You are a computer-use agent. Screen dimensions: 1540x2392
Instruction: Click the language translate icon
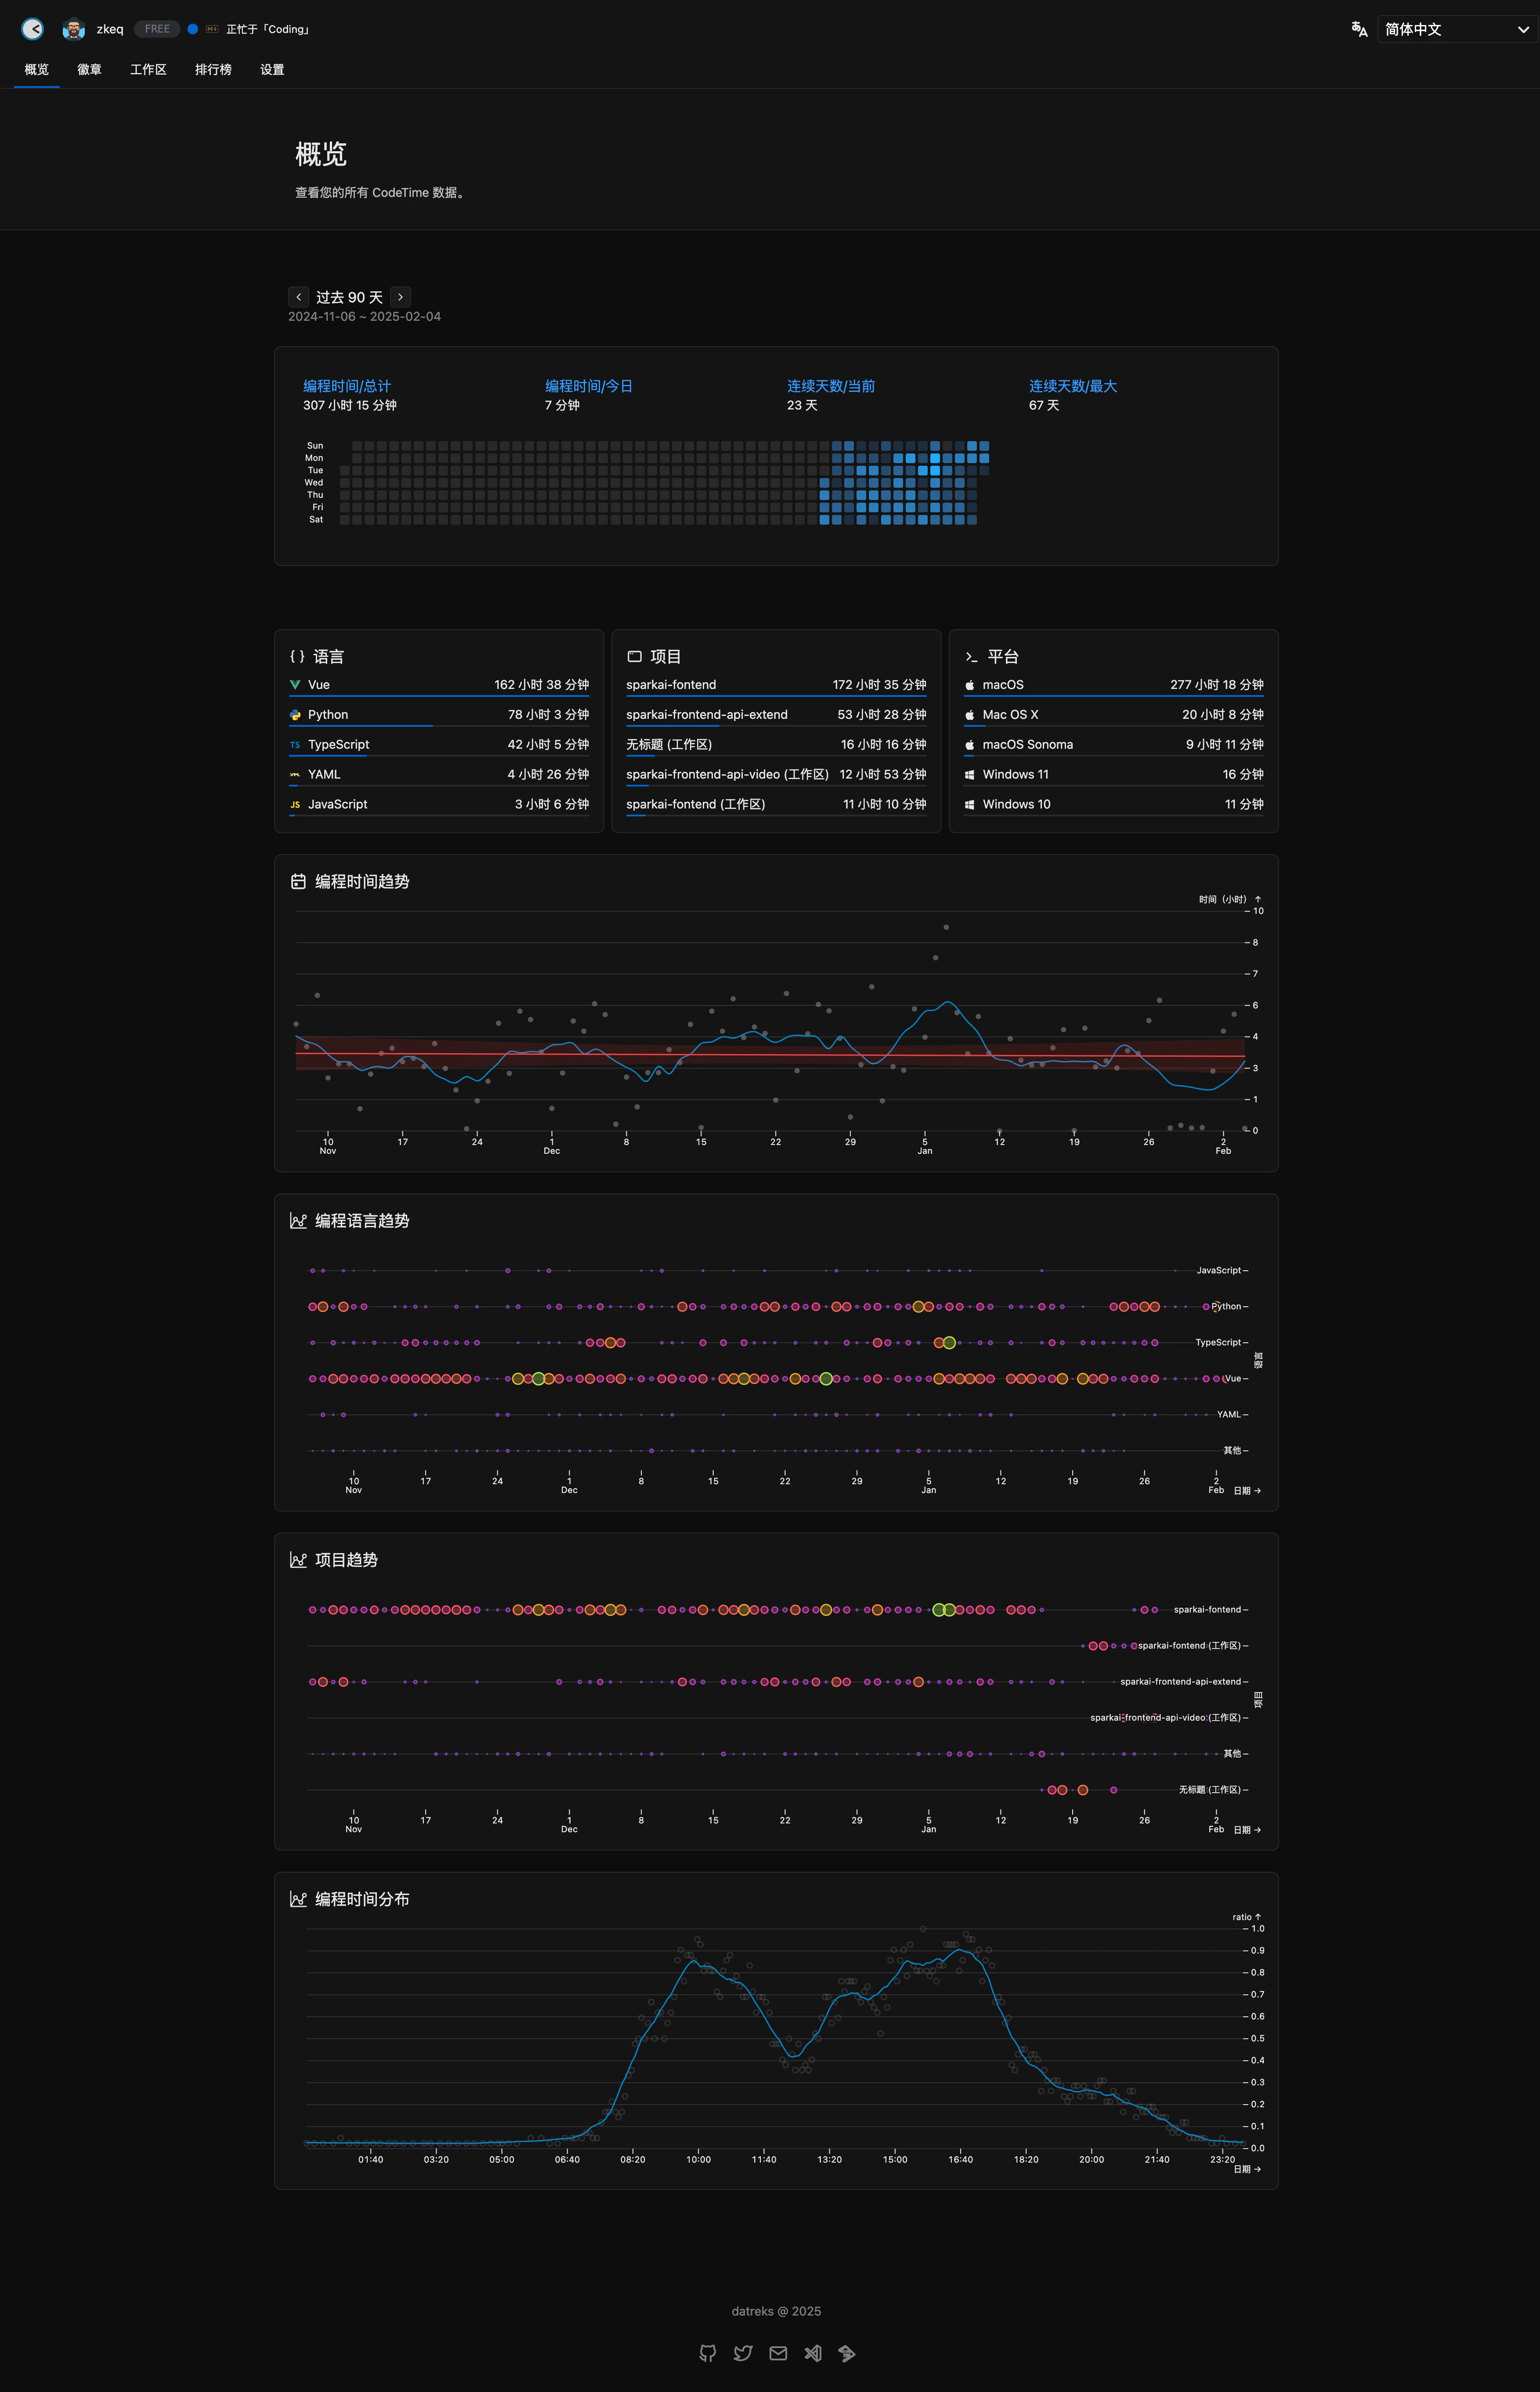tap(1360, 29)
